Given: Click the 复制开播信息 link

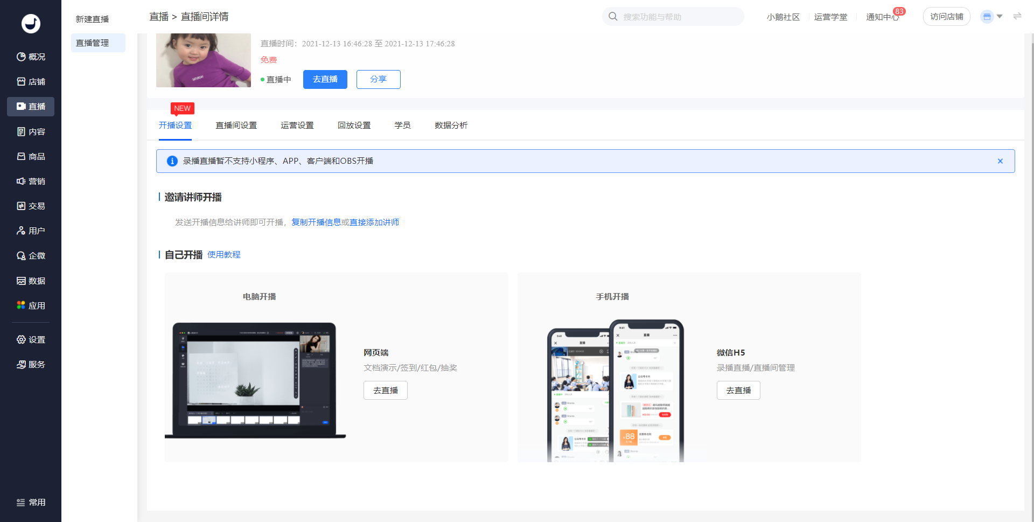Looking at the screenshot, I should [316, 222].
